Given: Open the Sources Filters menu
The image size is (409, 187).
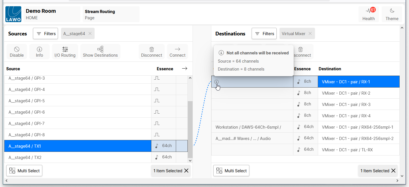Looking at the screenshot, I should (x=45, y=33).
